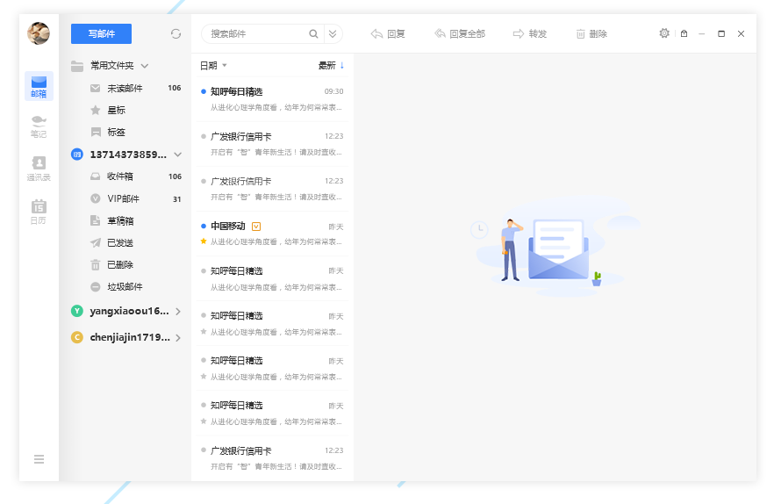
Task: Open the VIP邮件 folder
Action: [125, 198]
